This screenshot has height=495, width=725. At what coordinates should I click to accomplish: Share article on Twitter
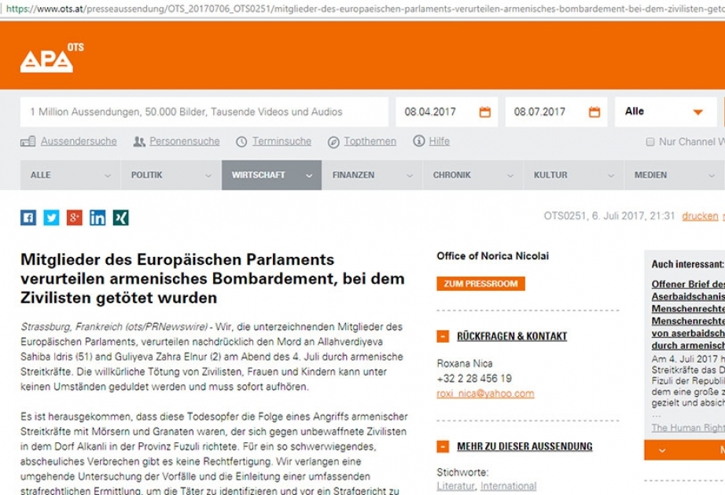click(51, 218)
